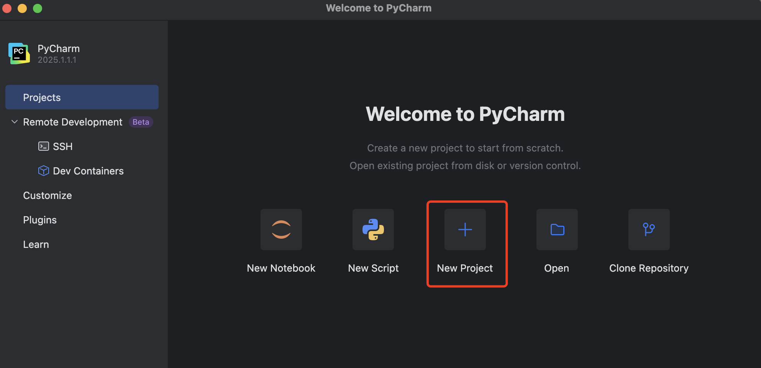The width and height of the screenshot is (761, 368).
Task: Click the Open folder icon
Action: (x=557, y=230)
